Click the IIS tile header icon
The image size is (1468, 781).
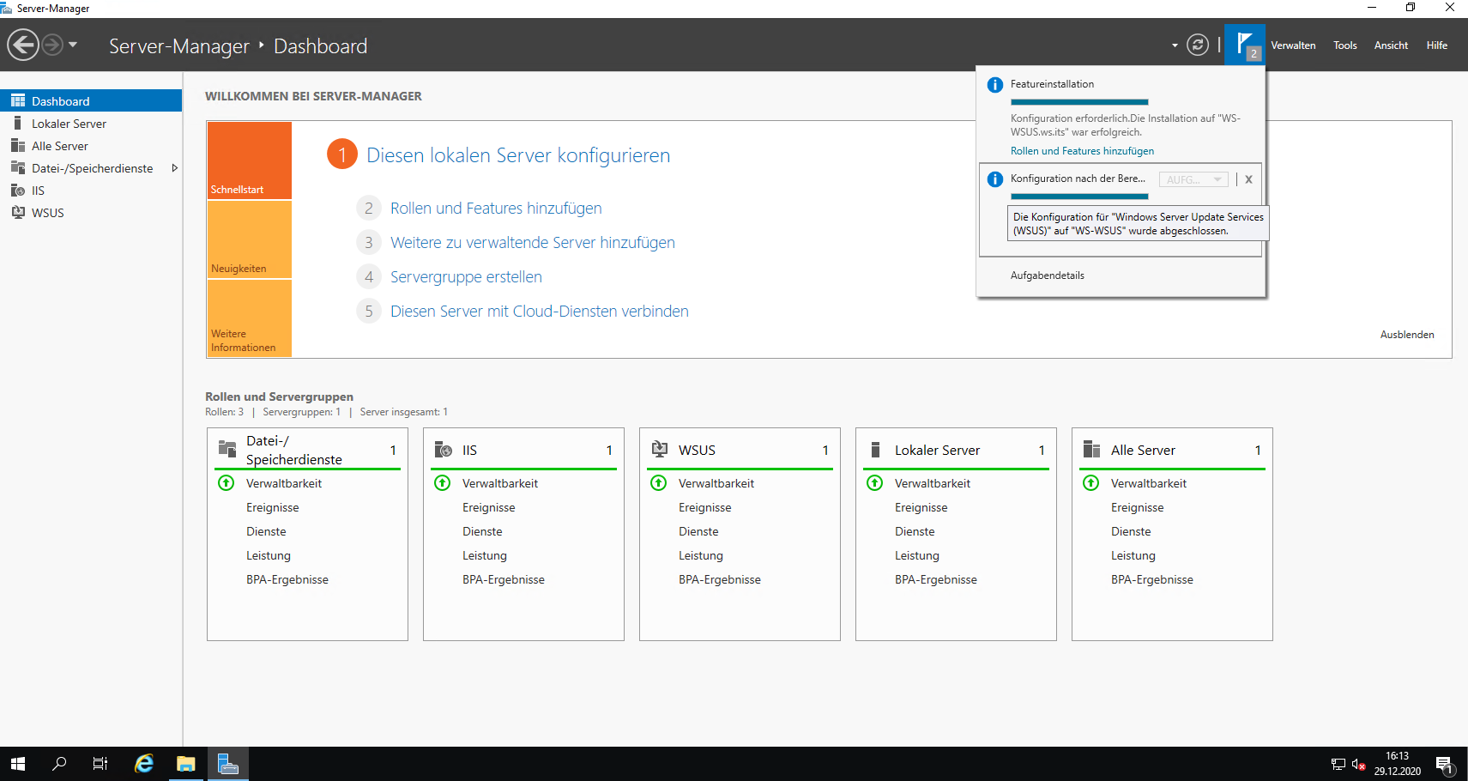click(444, 449)
